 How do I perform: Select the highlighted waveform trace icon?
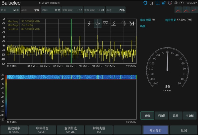98,23
